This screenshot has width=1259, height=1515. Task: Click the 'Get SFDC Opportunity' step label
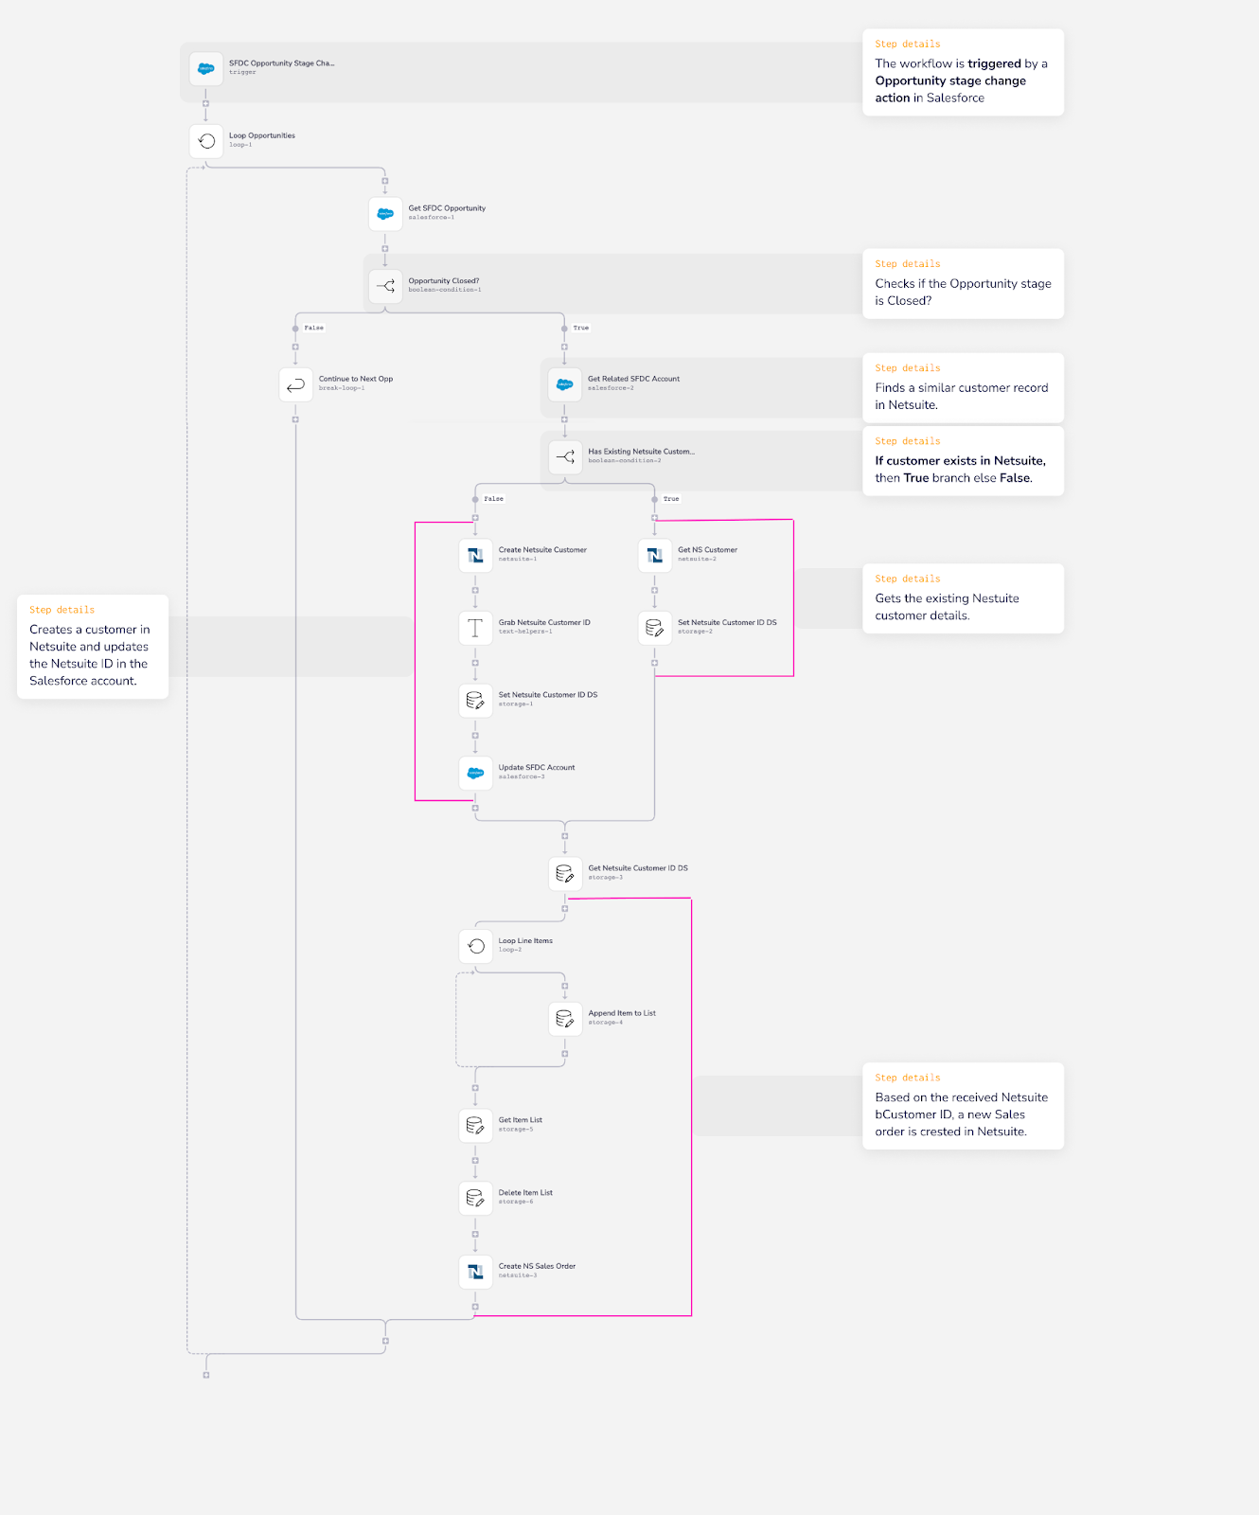[x=447, y=208]
